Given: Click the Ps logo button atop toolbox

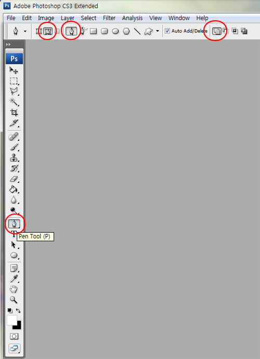Looking at the screenshot, I should click(x=14, y=59).
